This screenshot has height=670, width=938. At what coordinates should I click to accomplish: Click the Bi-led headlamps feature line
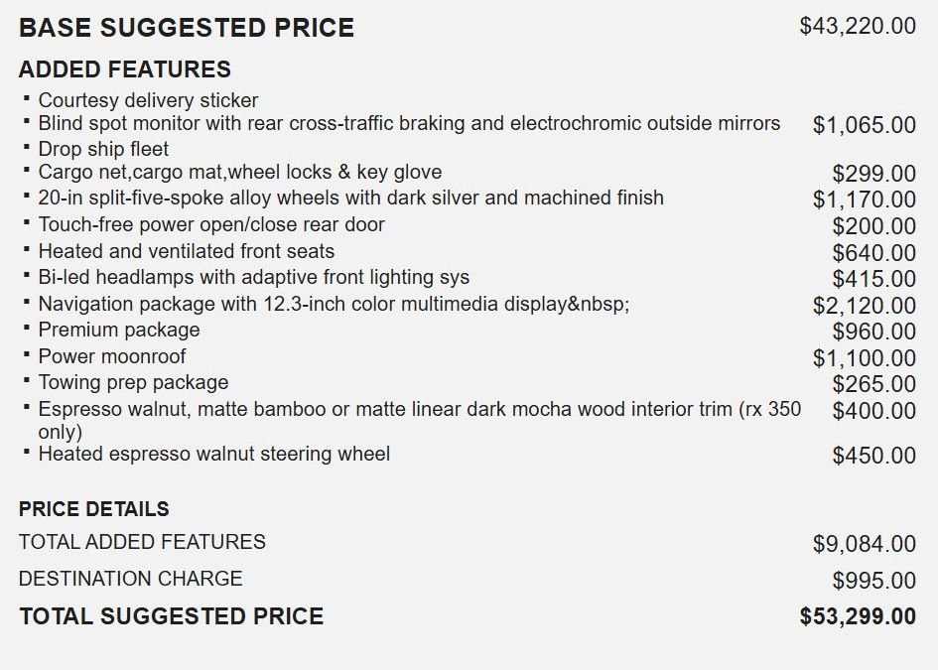(x=254, y=277)
